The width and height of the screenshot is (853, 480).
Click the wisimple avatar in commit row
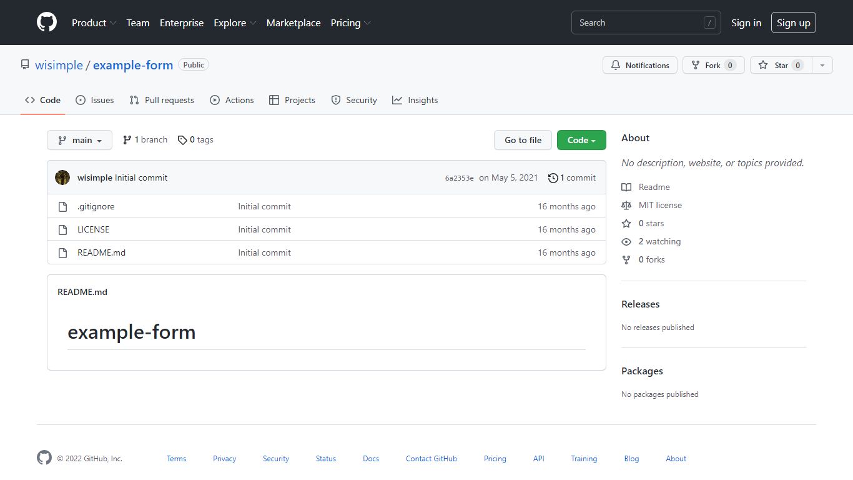coord(62,177)
